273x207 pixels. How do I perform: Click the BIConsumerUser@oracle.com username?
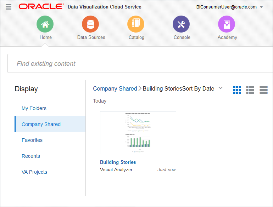click(226, 7)
